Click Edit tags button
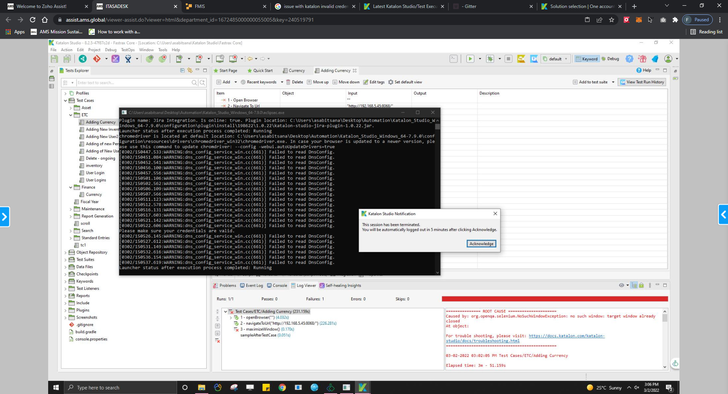The width and height of the screenshot is (728, 394). pyautogui.click(x=374, y=82)
